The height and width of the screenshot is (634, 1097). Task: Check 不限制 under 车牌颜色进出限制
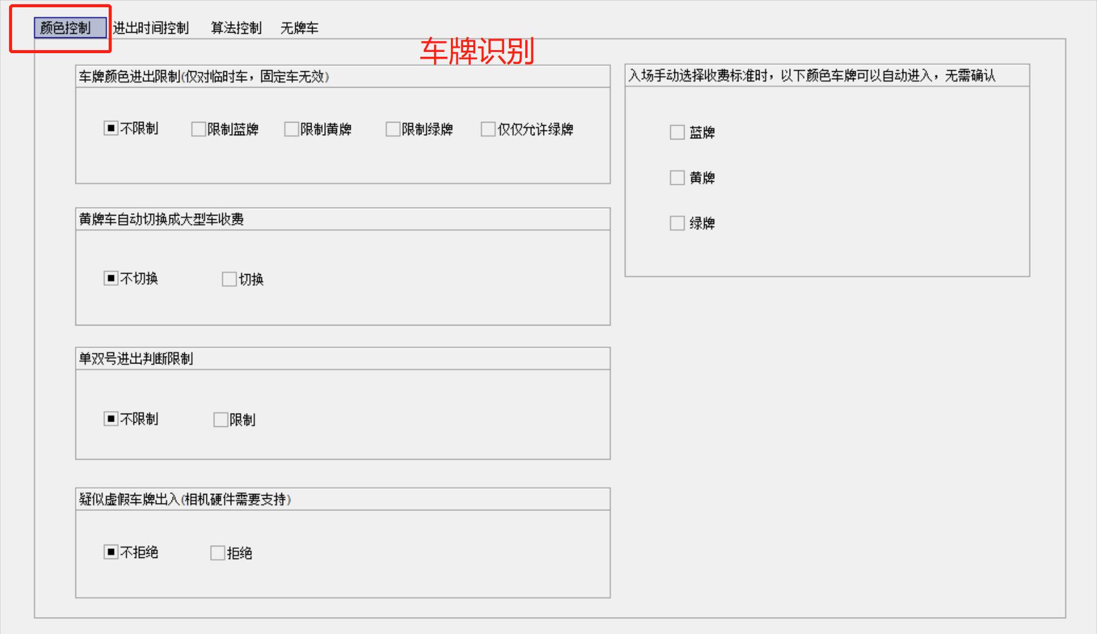[111, 129]
